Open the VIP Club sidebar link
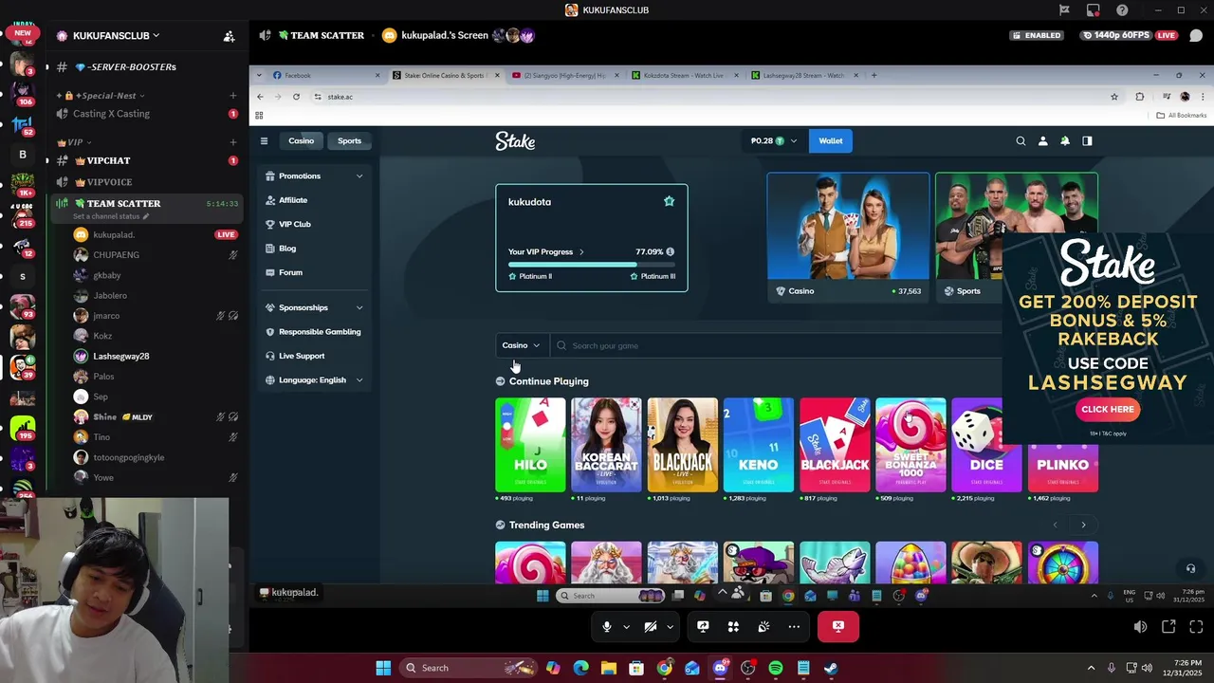The height and width of the screenshot is (683, 1214). tap(295, 225)
